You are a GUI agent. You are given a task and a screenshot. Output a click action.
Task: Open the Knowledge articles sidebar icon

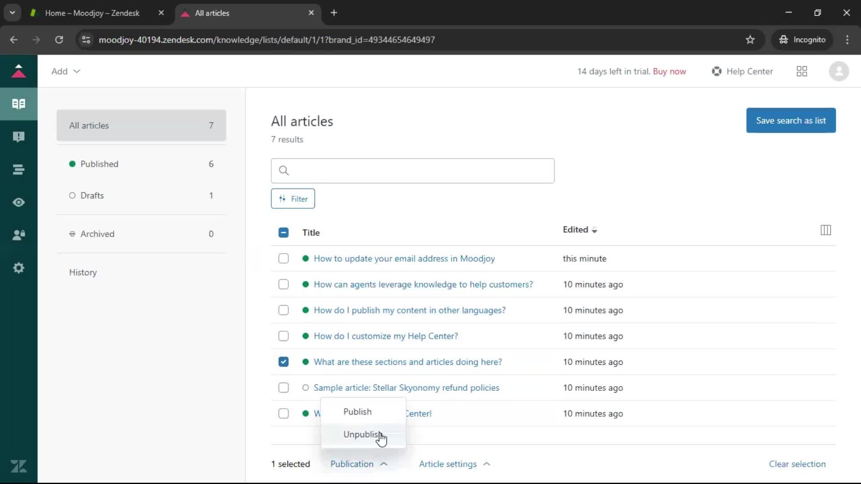[x=18, y=104]
